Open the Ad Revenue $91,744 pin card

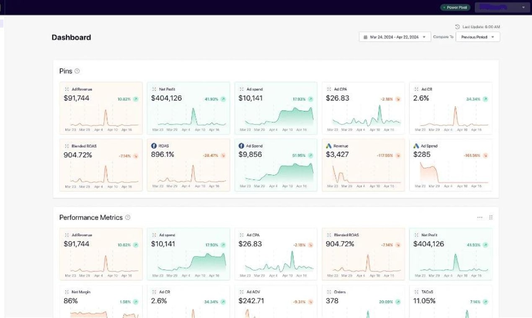(101, 108)
